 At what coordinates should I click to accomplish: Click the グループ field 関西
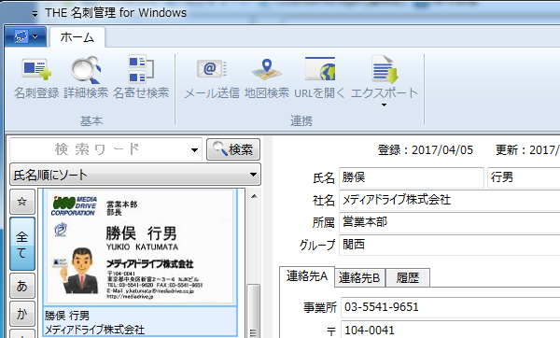pos(450,245)
